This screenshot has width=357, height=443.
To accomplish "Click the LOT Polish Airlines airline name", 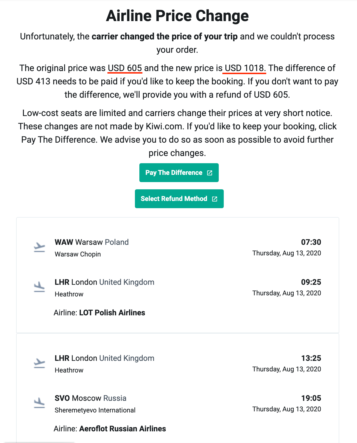I will 112,313.
